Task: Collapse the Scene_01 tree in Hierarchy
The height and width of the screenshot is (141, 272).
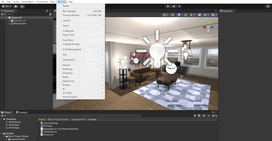Action: tap(7, 17)
